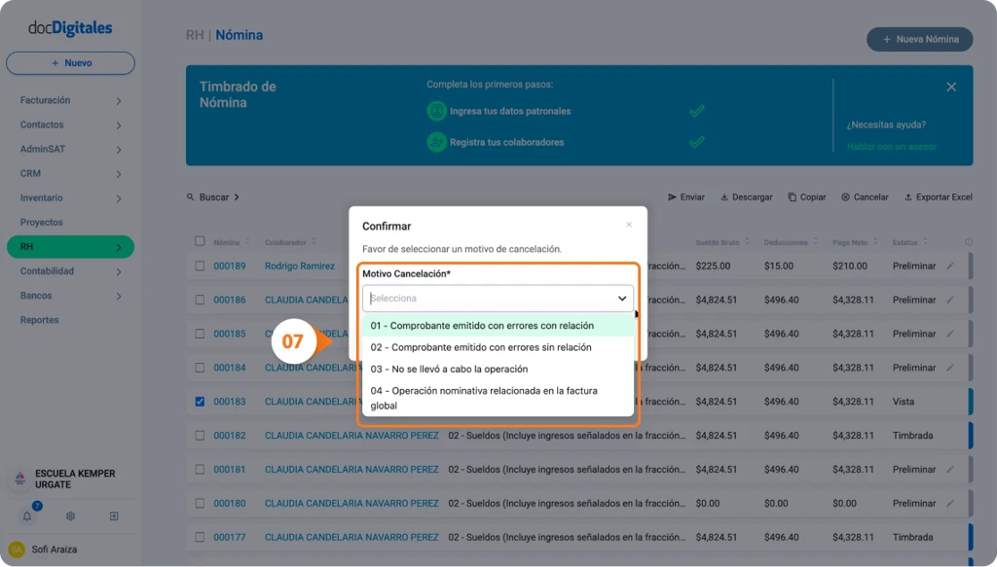The image size is (997, 567).
Task: Sort by Nómina column arrows
Action: (247, 241)
